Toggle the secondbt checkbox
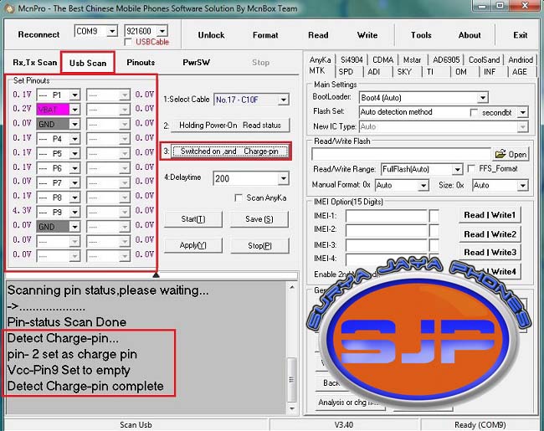This screenshot has height=431, width=544. click(474, 112)
